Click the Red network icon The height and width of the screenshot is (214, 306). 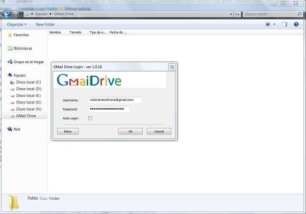(x=10, y=129)
